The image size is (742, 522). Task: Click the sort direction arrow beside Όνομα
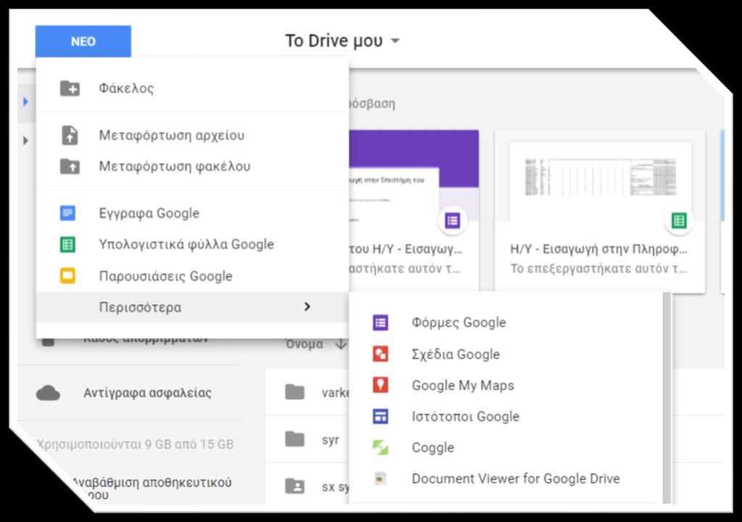pos(341,344)
